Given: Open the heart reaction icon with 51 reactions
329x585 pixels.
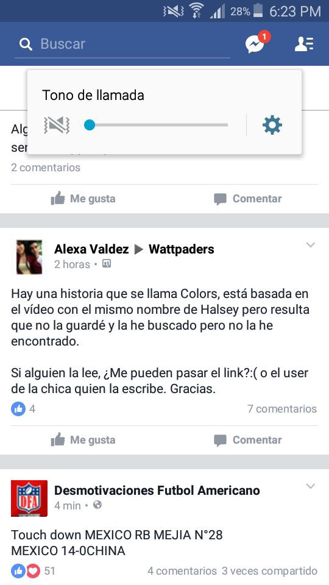Looking at the screenshot, I should tap(33, 571).
